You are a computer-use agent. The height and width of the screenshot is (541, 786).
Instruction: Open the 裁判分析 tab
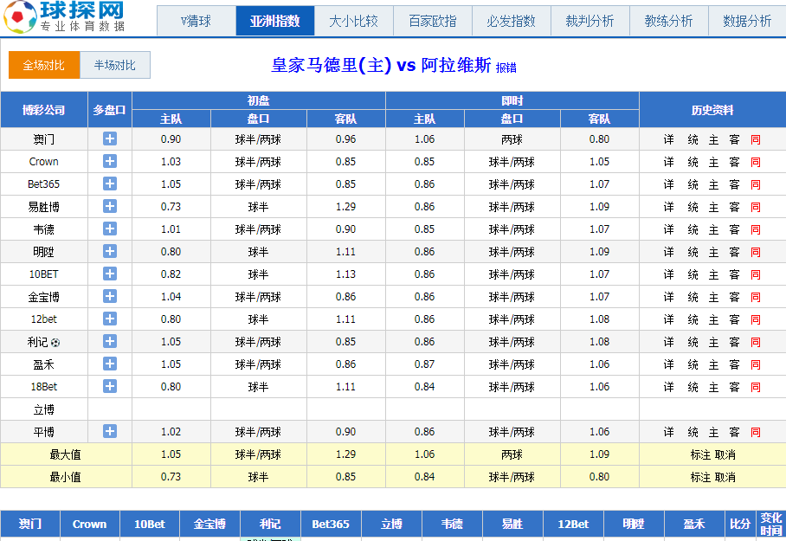click(589, 21)
